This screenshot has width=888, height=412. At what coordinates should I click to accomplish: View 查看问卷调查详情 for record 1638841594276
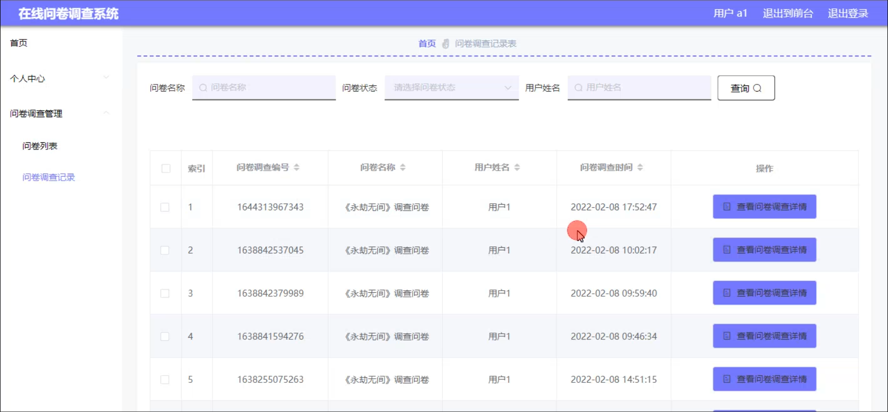(765, 336)
